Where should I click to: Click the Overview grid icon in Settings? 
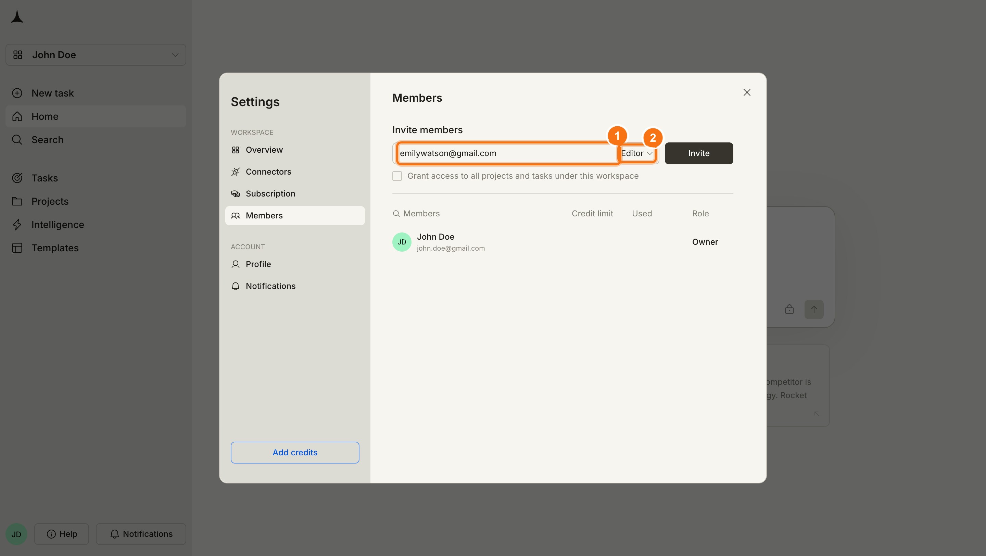pos(236,150)
